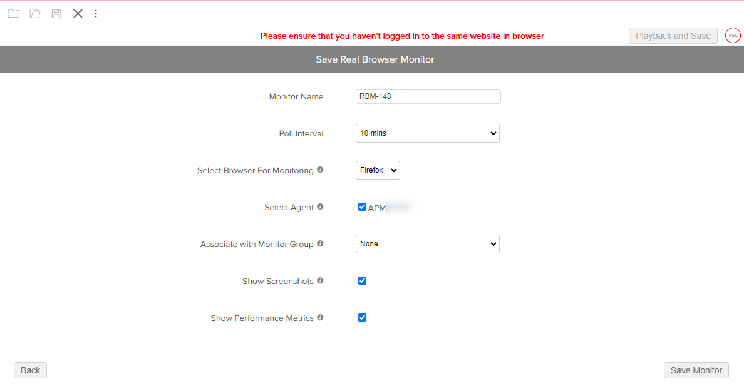Click the open folder icon
Screen dimensions: 744x386
click(x=35, y=13)
